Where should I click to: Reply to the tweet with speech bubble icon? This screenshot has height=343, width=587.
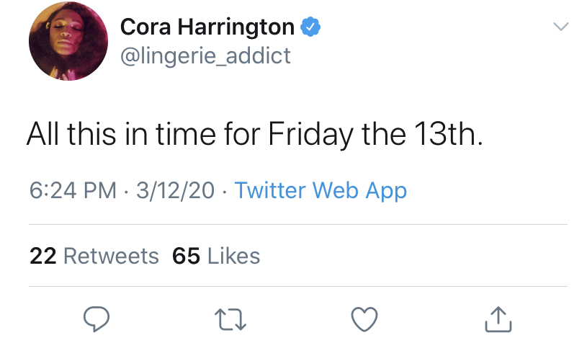click(x=97, y=319)
